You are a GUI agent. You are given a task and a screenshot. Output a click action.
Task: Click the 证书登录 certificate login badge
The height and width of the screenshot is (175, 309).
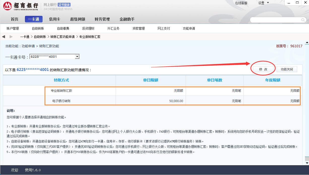[64, 4]
